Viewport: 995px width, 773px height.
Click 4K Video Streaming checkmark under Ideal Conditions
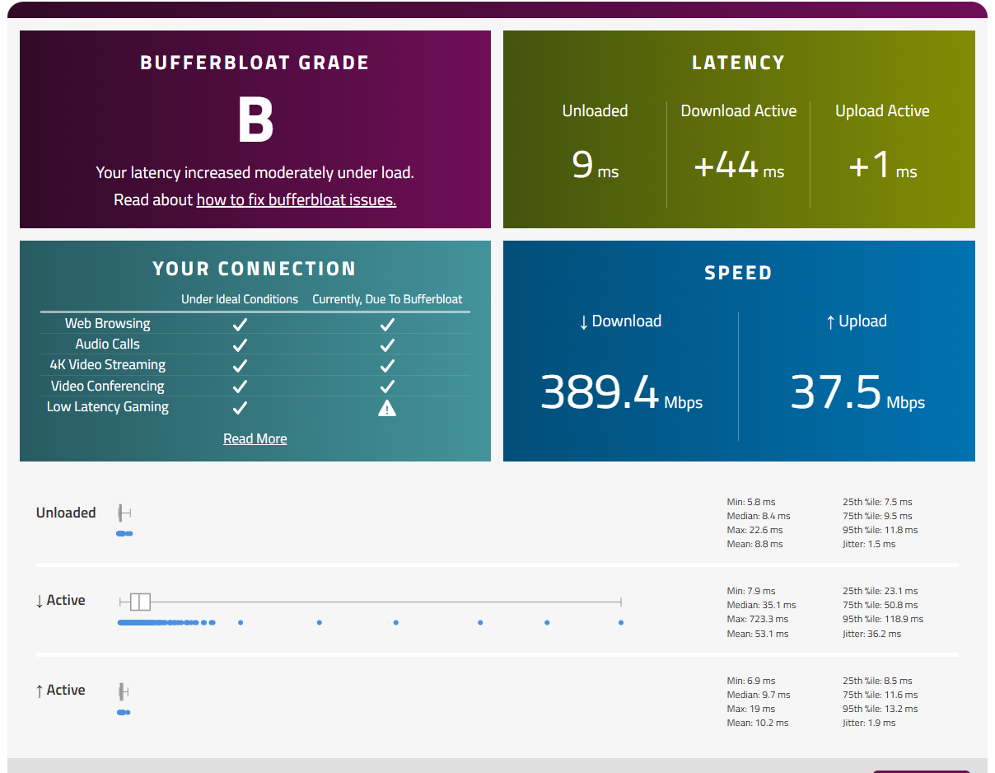click(x=240, y=365)
